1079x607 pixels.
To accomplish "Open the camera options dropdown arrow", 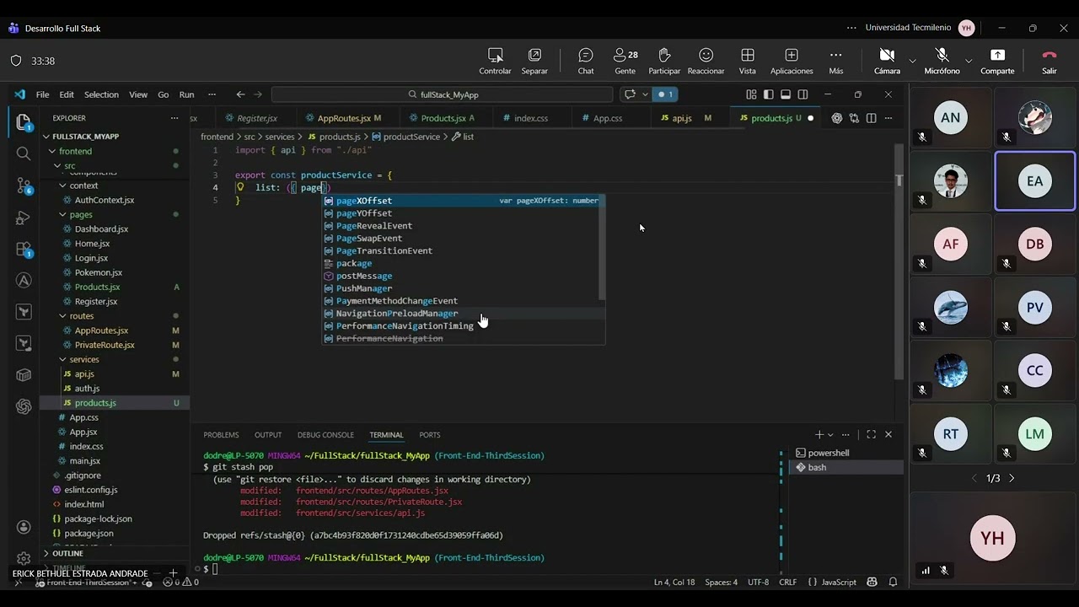I will tap(912, 61).
